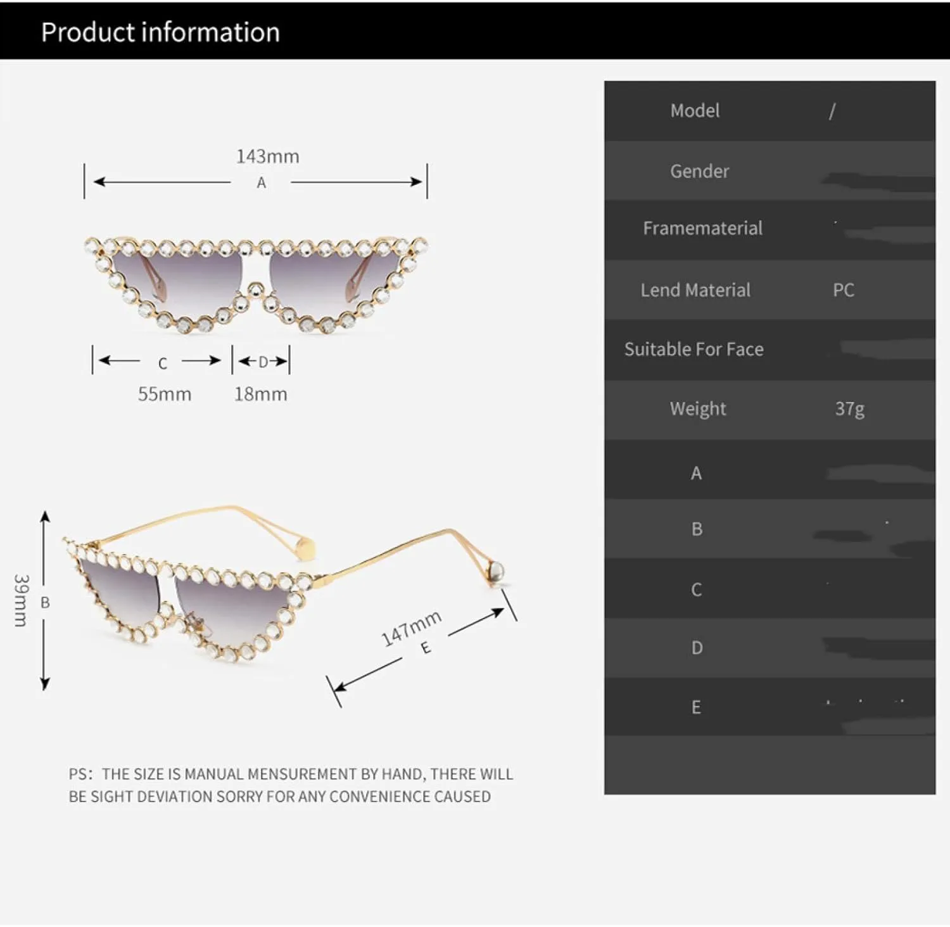The width and height of the screenshot is (950, 927).
Task: Click the Framematerial row label
Action: pos(702,228)
